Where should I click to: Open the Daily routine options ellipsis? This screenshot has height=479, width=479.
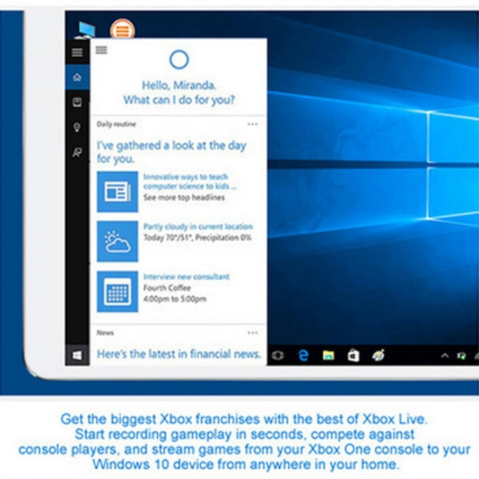click(253, 124)
